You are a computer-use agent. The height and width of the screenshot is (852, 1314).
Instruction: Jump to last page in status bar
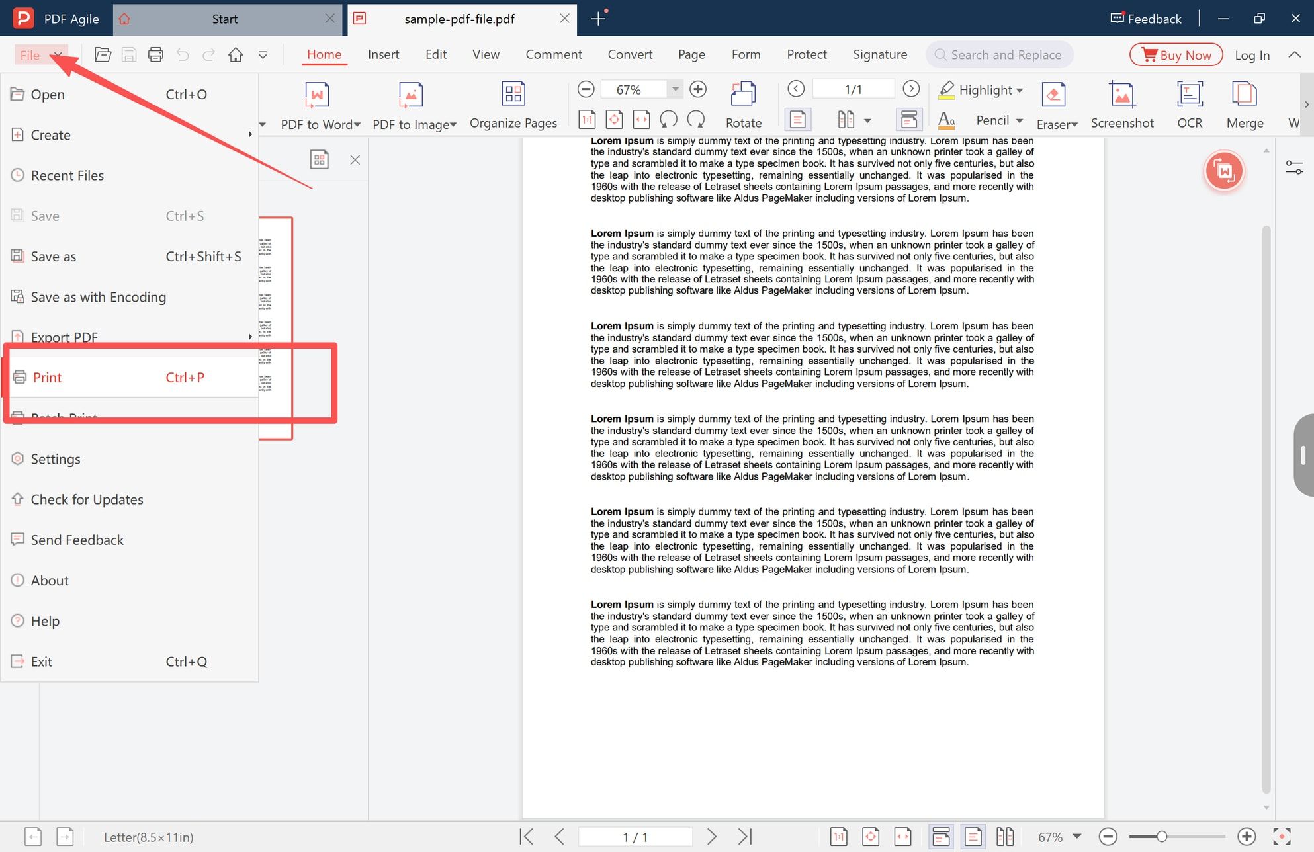pyautogui.click(x=745, y=837)
